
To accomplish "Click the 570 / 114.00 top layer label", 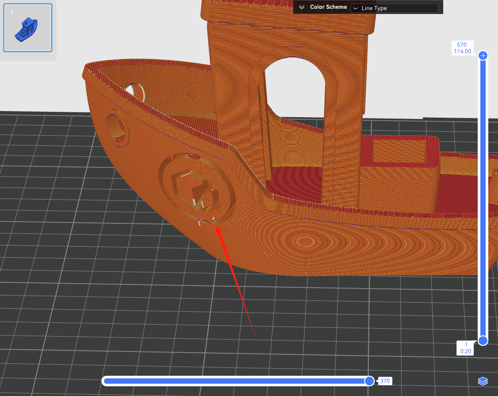I will [462, 48].
